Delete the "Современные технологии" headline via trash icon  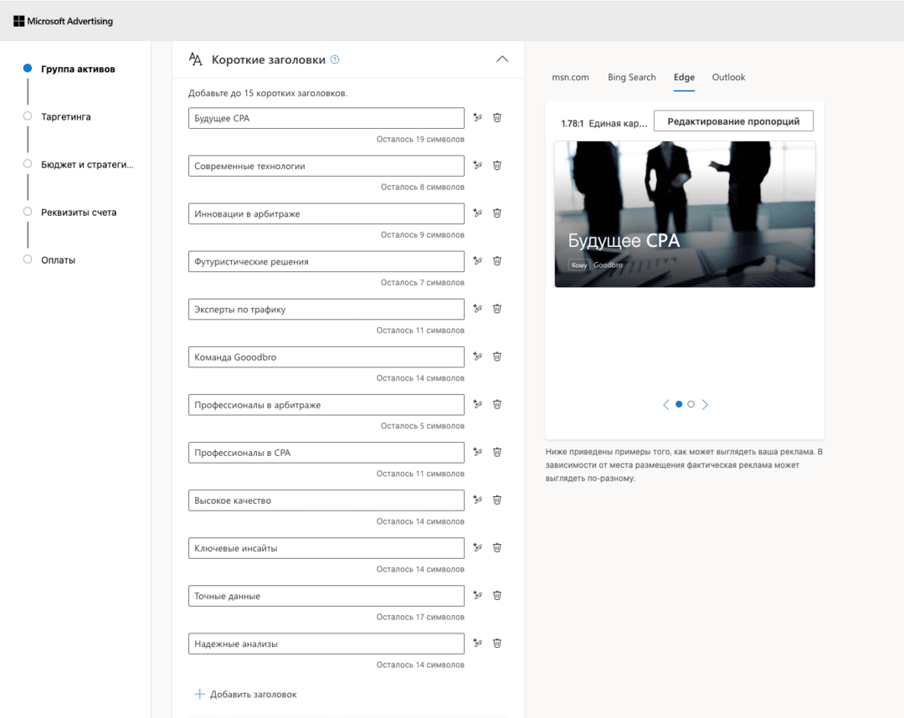(497, 166)
